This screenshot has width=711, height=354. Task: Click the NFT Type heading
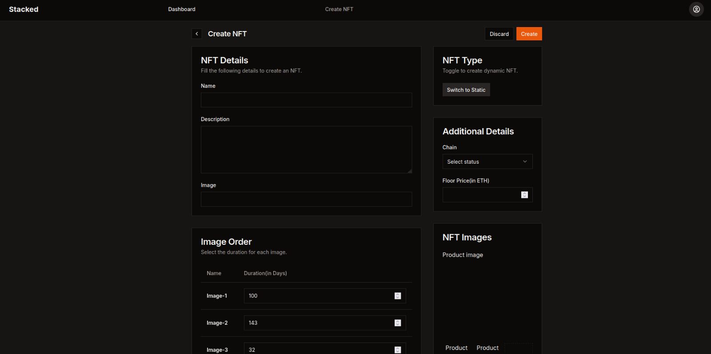click(462, 60)
